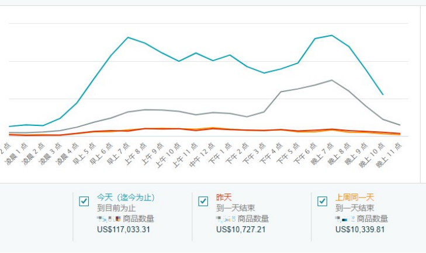Toggle the 昨天 series checkbox
This screenshot has height=253, width=426.
coord(203,201)
